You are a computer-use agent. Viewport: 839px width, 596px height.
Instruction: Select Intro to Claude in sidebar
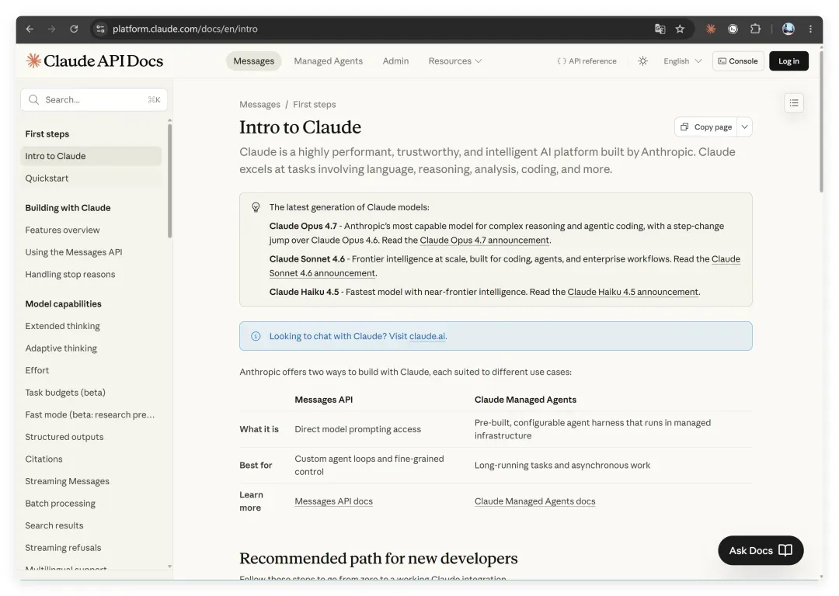pyautogui.click(x=91, y=156)
